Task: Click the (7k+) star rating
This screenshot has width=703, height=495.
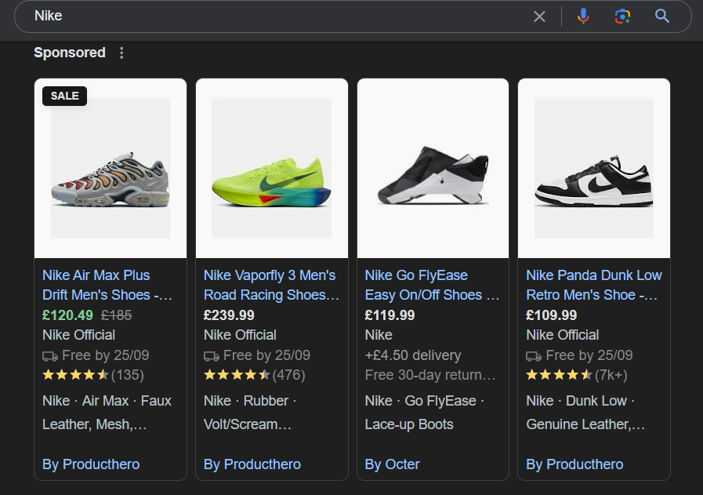Action: 577,375
